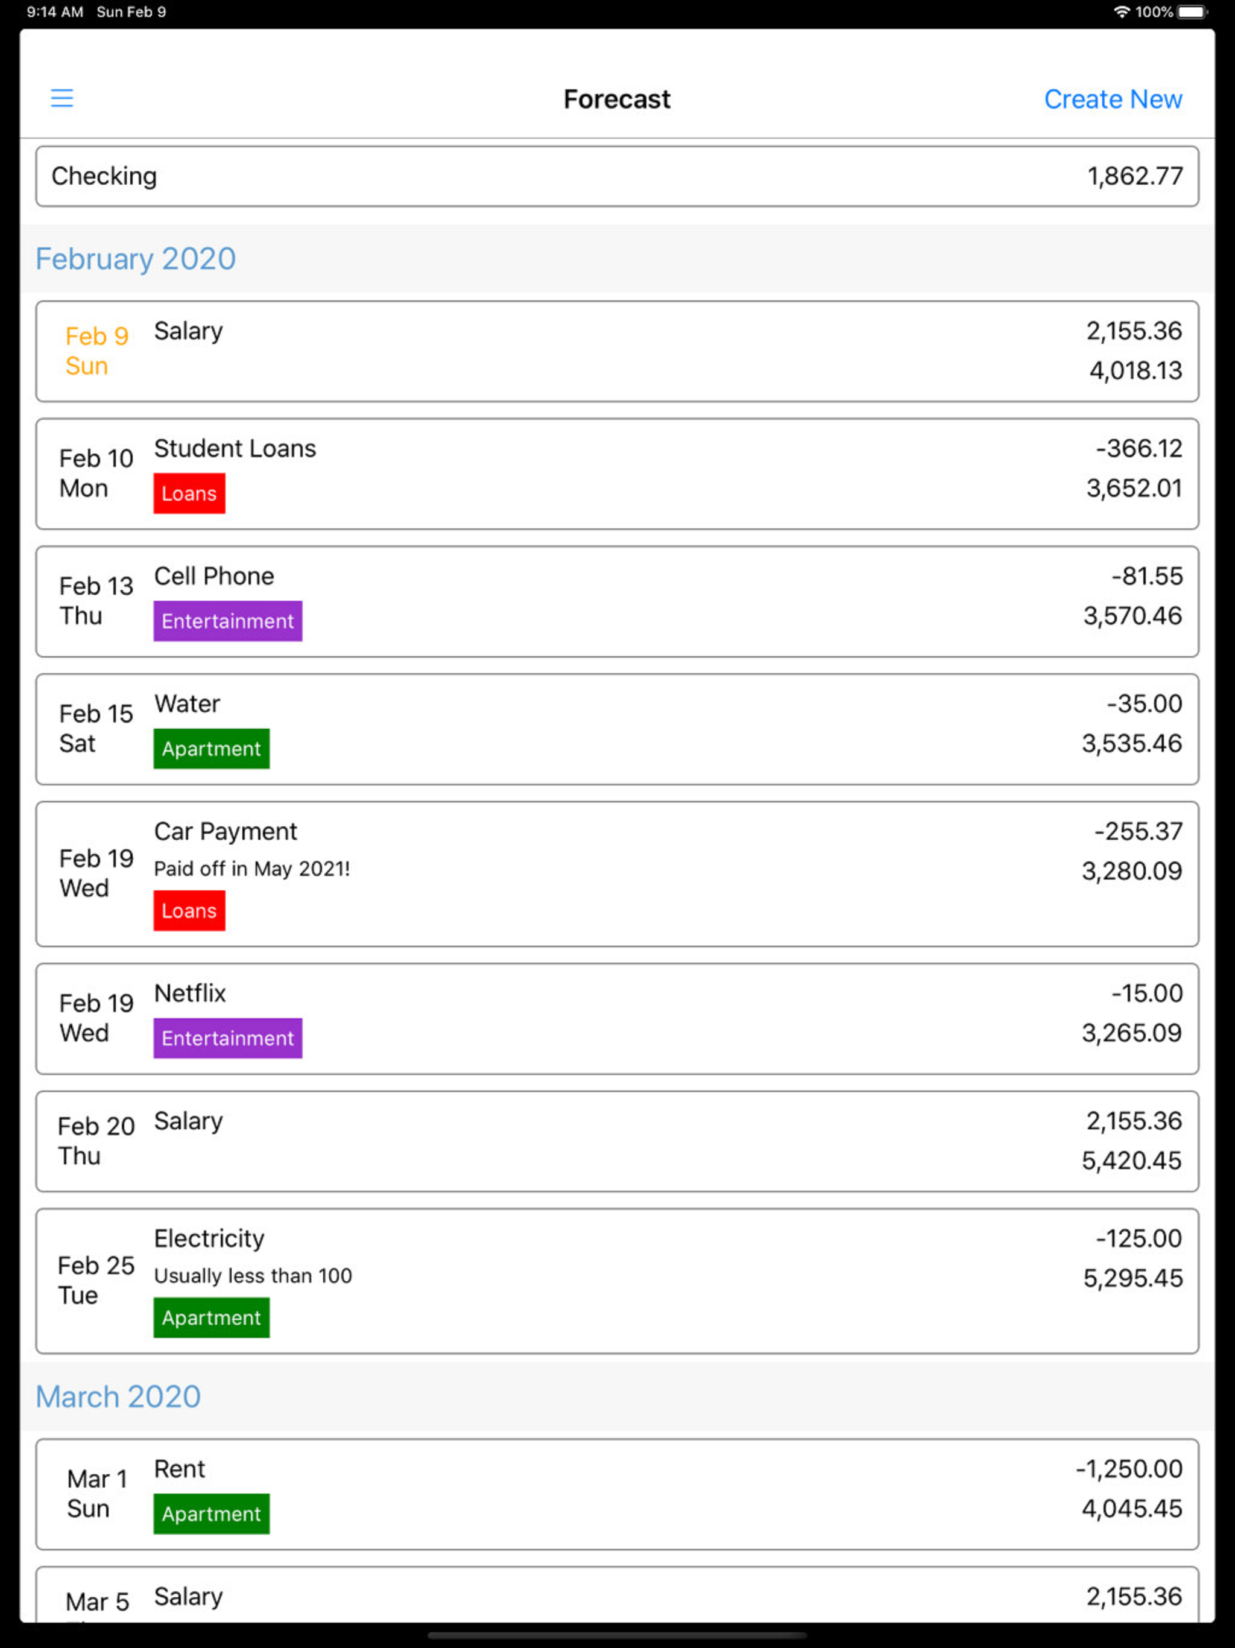Tap Apartment tag under Water
This screenshot has height=1648, width=1235.
pos(212,748)
